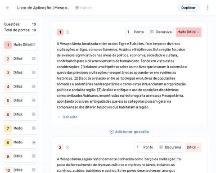Click the discursive lines icon on sidebar item 4

34,86
